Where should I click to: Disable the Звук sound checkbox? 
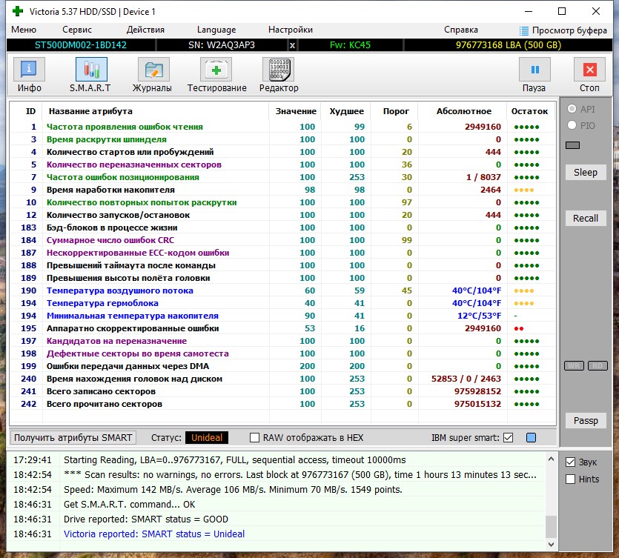[570, 462]
